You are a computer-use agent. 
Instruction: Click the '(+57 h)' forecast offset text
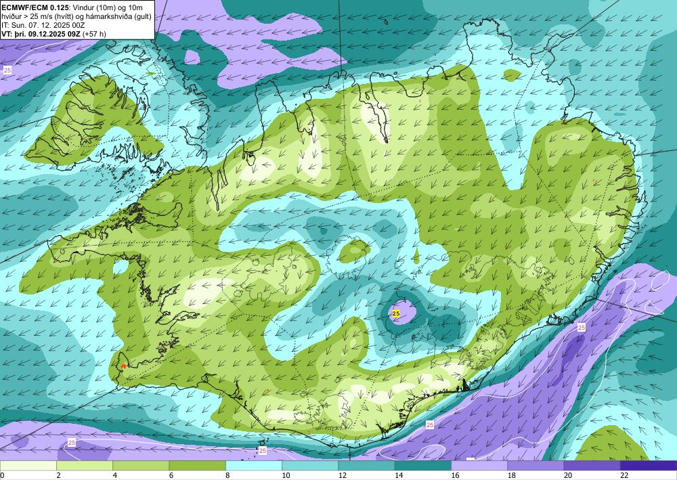tap(93, 34)
